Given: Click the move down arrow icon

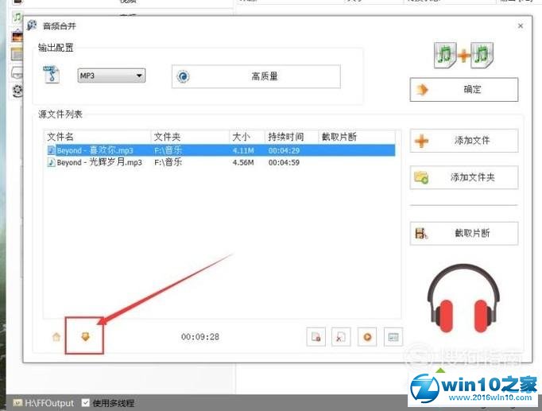Looking at the screenshot, I should (85, 336).
